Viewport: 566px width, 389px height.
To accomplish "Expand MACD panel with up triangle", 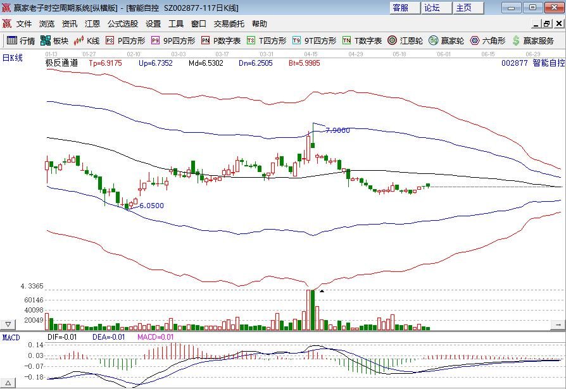I will 8,383.
